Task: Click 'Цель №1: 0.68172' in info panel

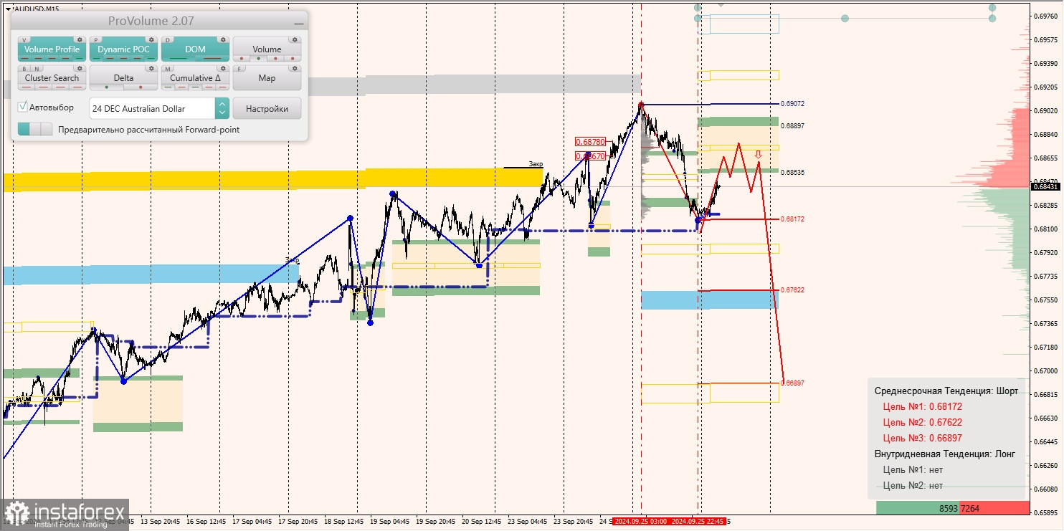Action: (x=922, y=406)
